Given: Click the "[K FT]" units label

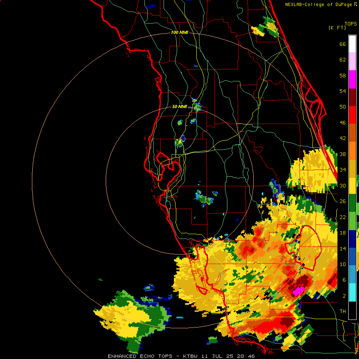Looking at the screenshot, I should click(x=337, y=28).
